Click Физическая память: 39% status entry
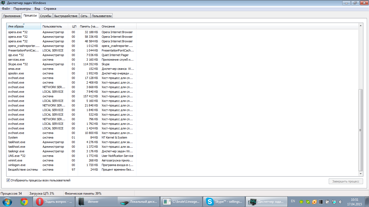This screenshot has width=369, height=207. (x=83, y=194)
